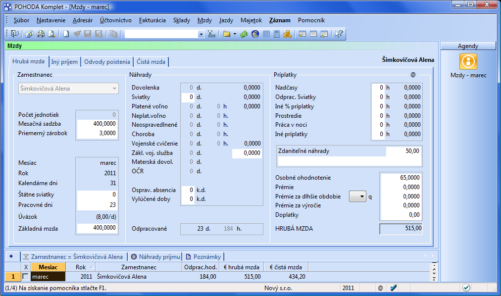Screen dimensions: 501x296
Task: Click the Doplatky value field
Action: (x=401, y=215)
